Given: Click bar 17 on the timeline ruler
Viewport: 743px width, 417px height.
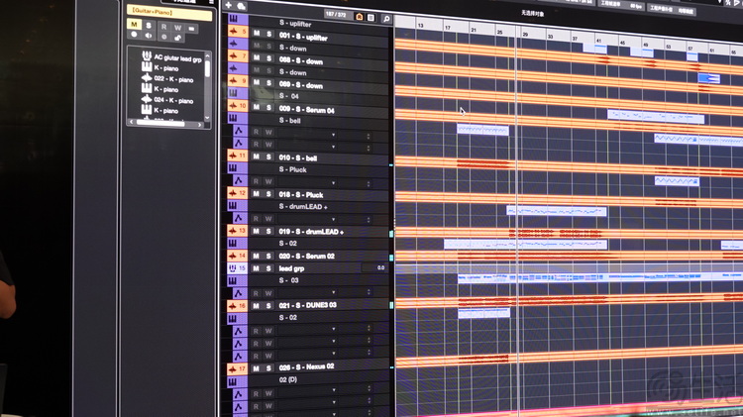Looking at the screenshot, I should 448,28.
